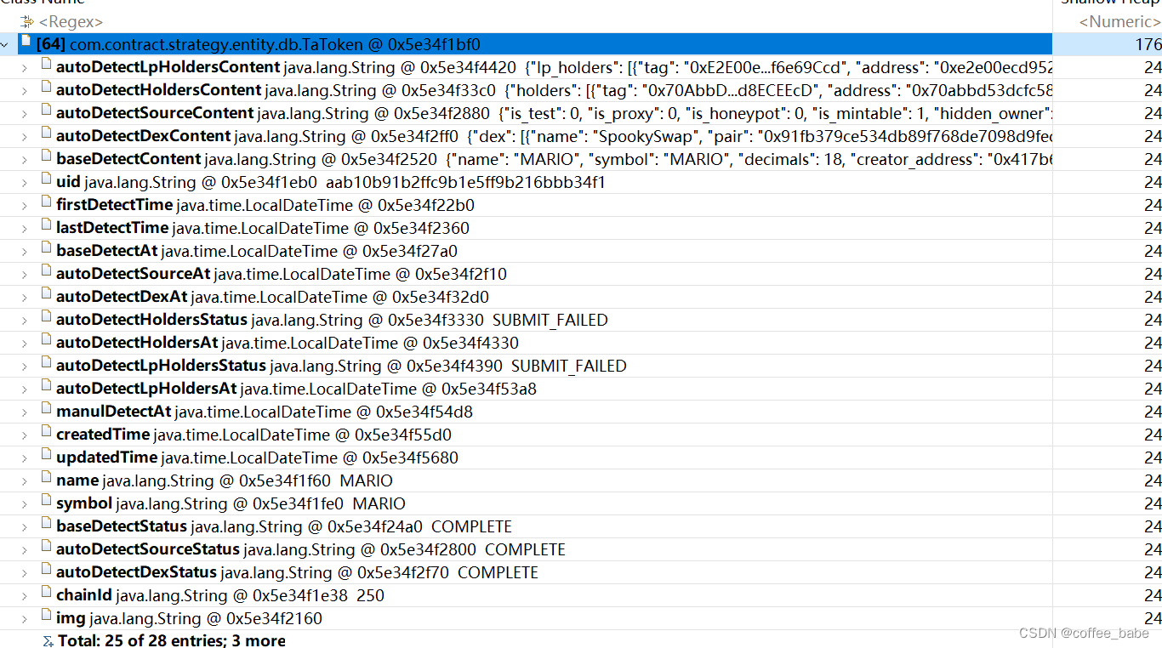Expand the autoDetectHoldersContent field
This screenshot has width=1162, height=648.
pyautogui.click(x=25, y=90)
